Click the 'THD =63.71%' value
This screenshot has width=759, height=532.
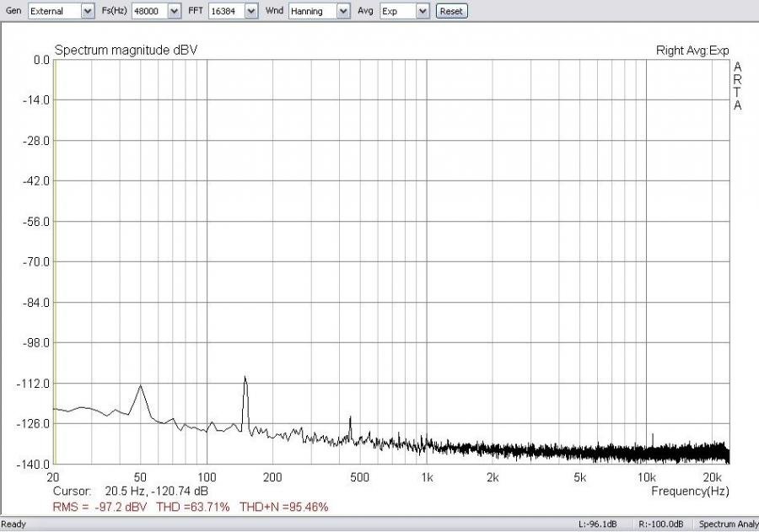(192, 507)
